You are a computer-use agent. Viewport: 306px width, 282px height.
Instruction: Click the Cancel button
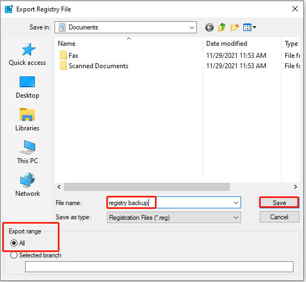point(279,217)
